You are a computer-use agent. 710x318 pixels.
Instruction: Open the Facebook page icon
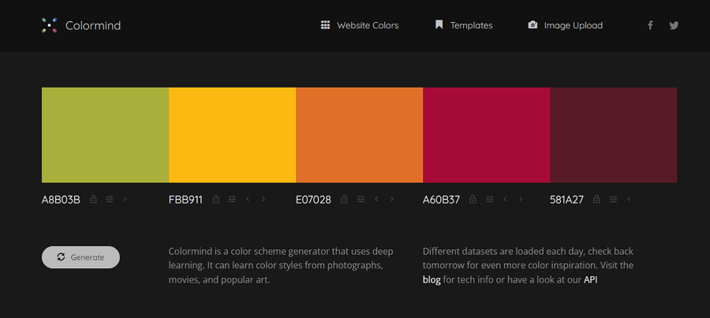650,25
